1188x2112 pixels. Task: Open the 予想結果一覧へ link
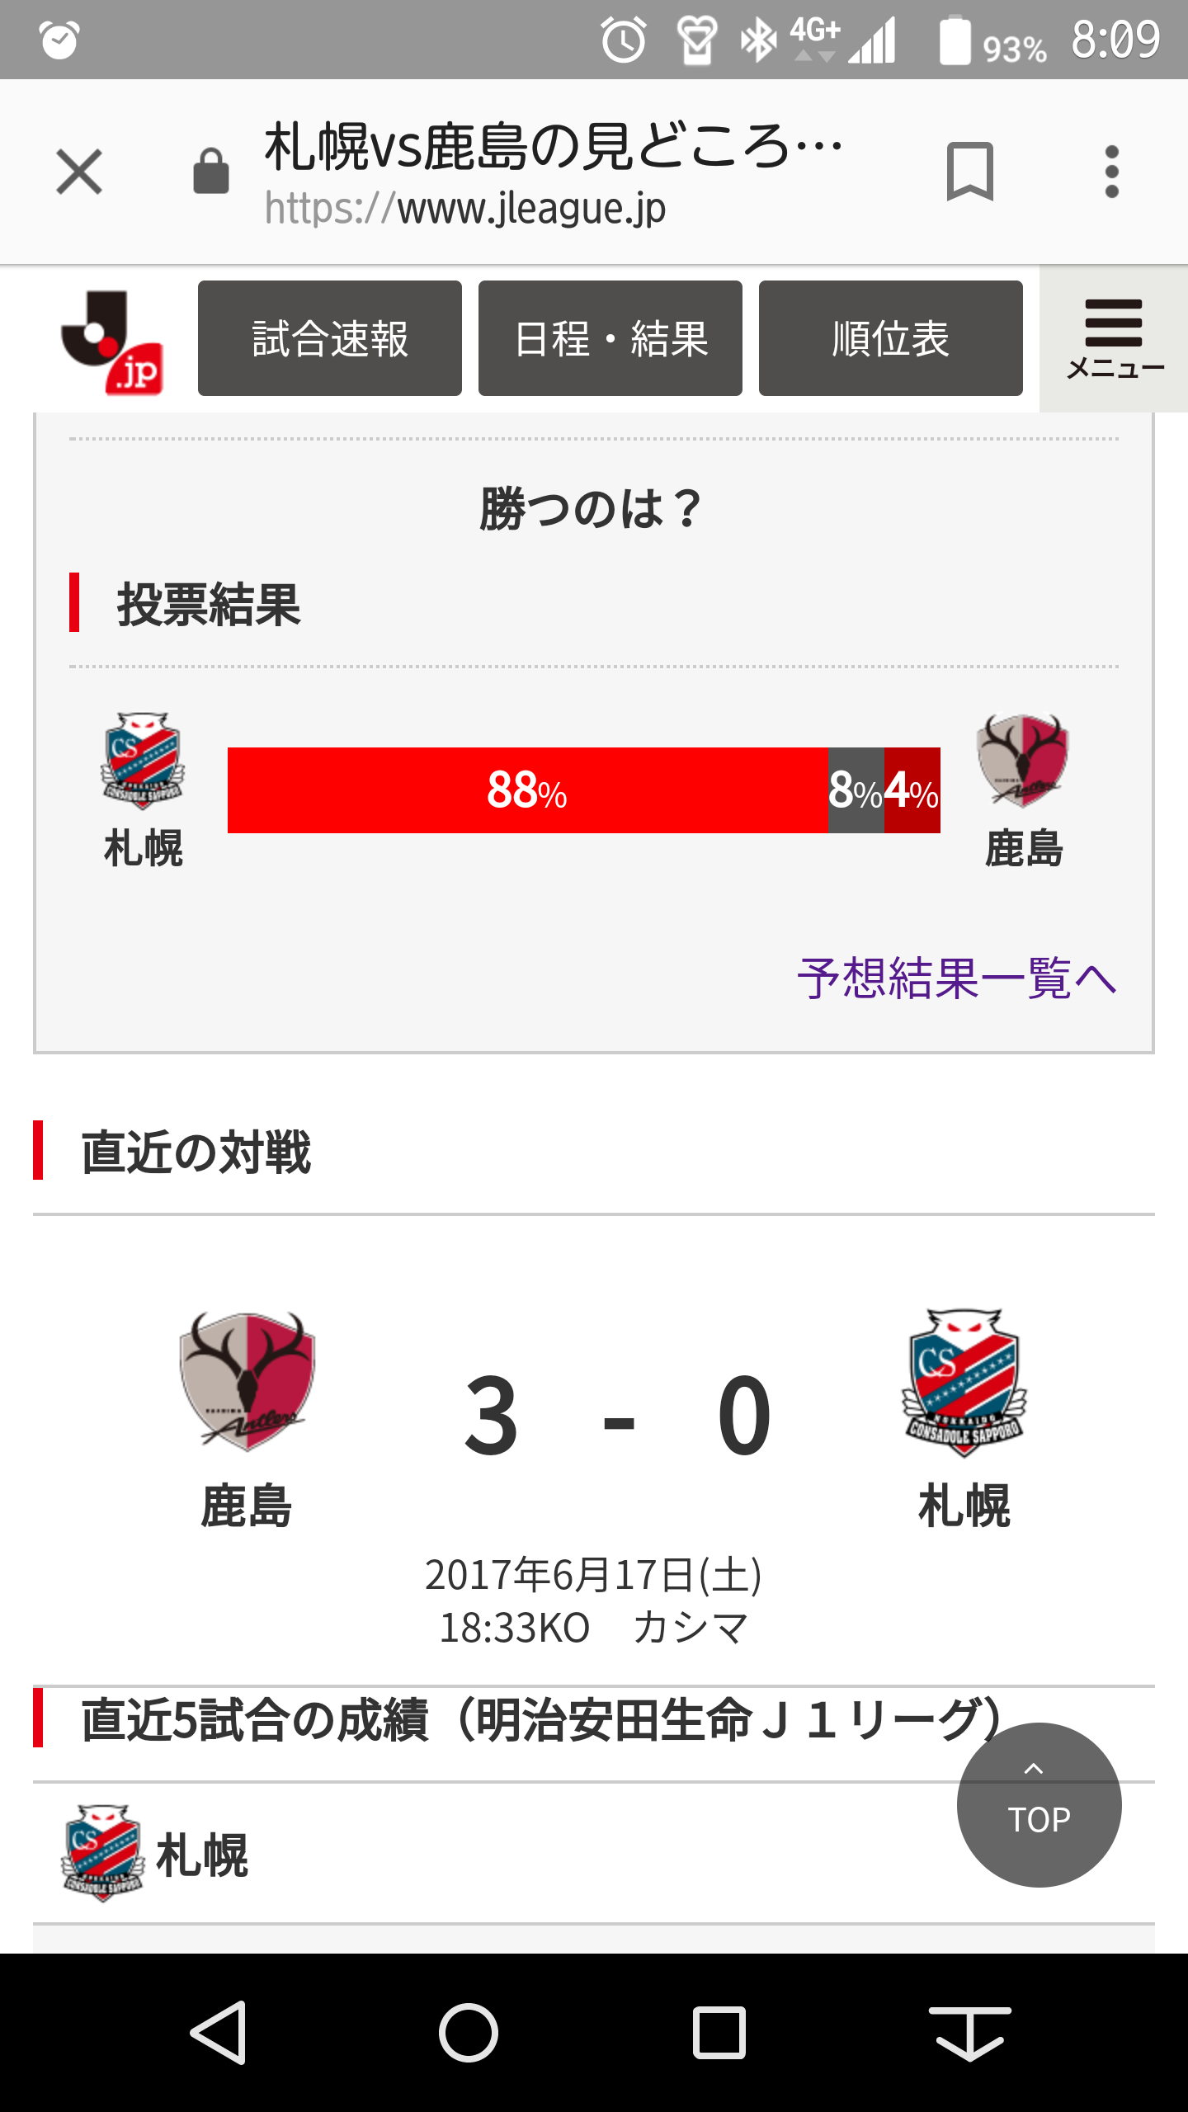click(957, 978)
